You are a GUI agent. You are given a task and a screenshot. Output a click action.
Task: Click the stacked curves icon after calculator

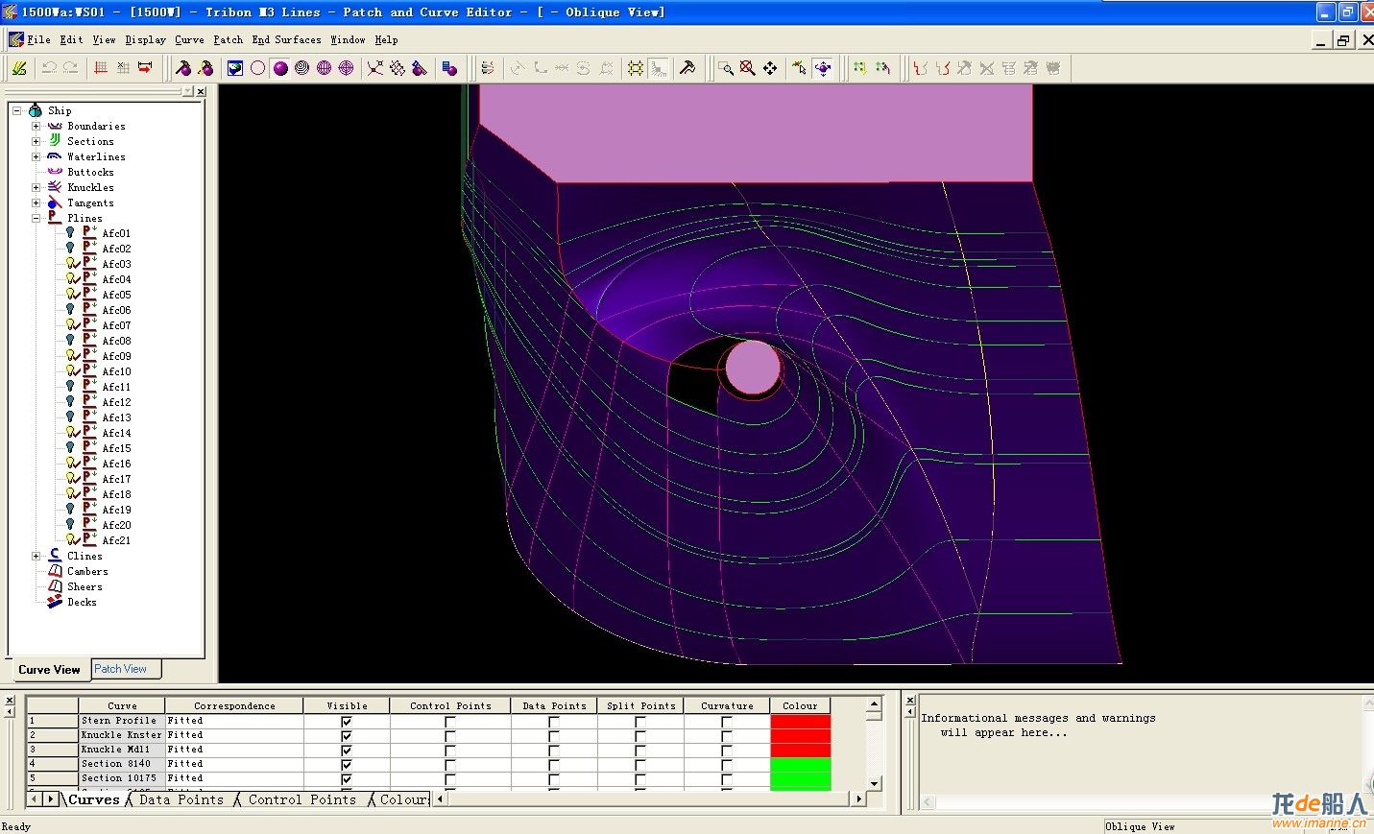coord(488,68)
